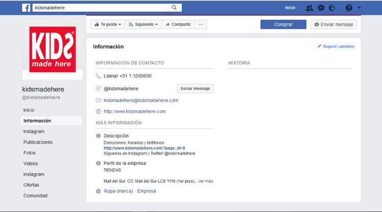Click Enviar mensaje button in contact info

click(195, 89)
